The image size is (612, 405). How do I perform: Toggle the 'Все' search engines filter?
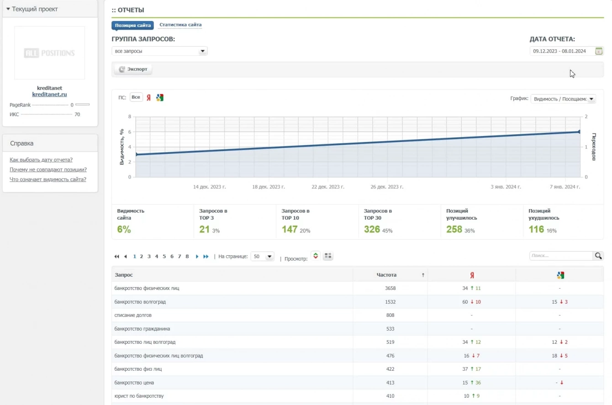coord(136,97)
